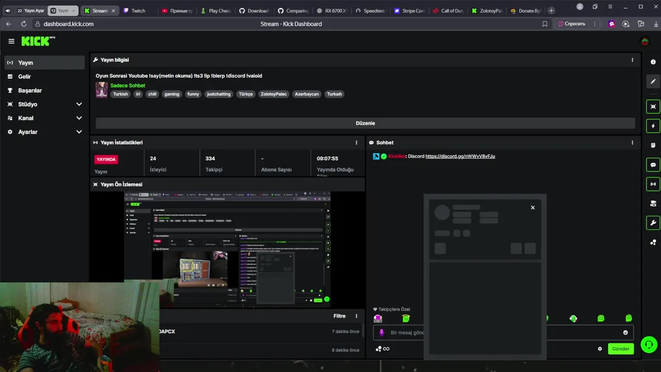
Task: Click the green headset support button
Action: coord(649,344)
